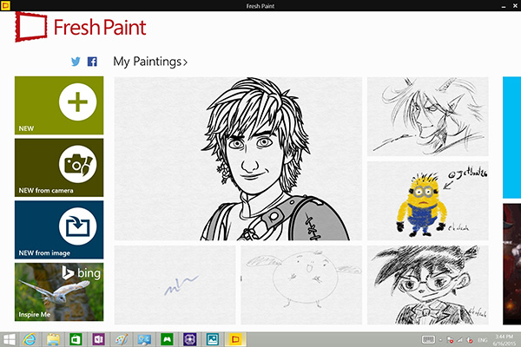
Task: Open the glasses-wearing anime boy sketch
Action: 427,285
